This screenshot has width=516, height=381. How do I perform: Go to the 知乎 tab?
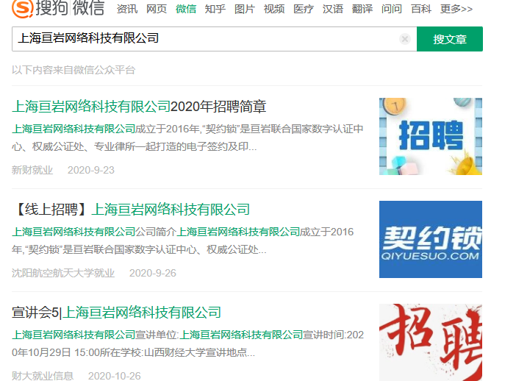tap(215, 9)
